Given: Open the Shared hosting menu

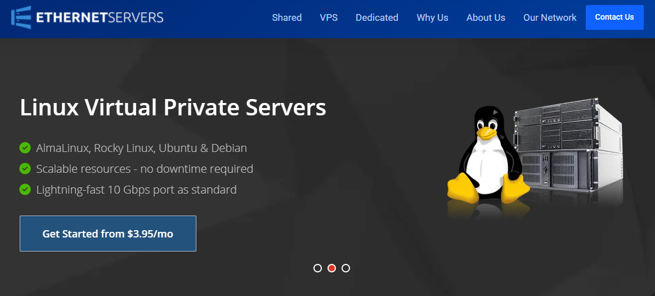Looking at the screenshot, I should (286, 17).
